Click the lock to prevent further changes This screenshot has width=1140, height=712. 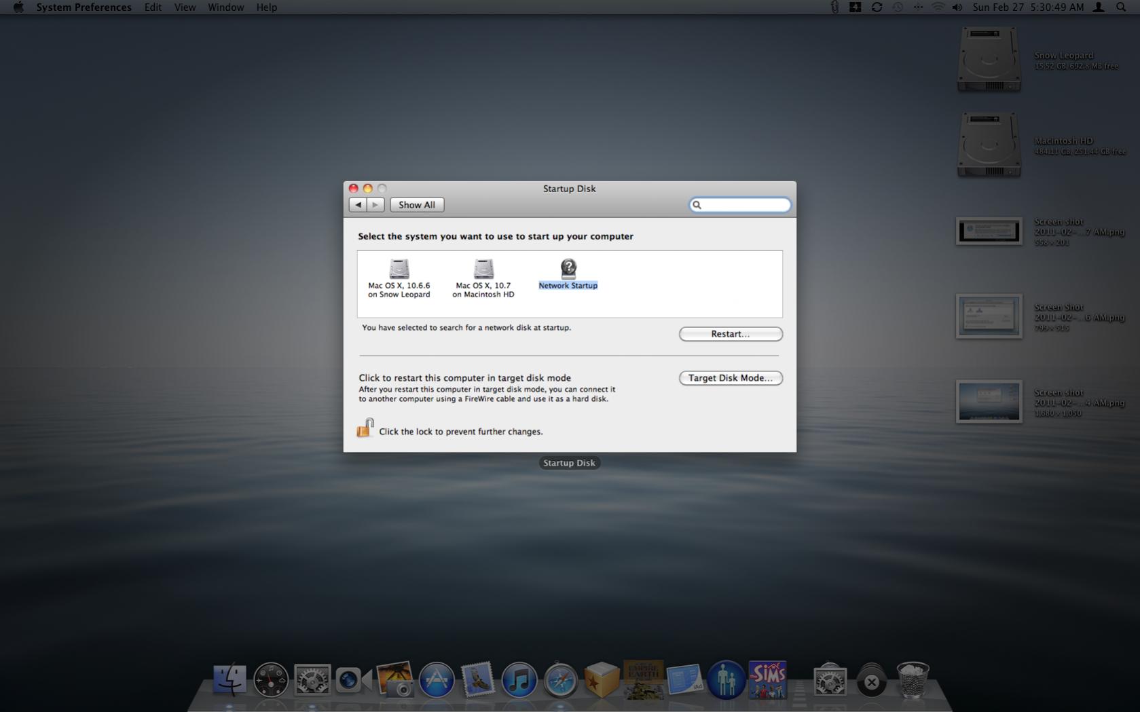(365, 428)
